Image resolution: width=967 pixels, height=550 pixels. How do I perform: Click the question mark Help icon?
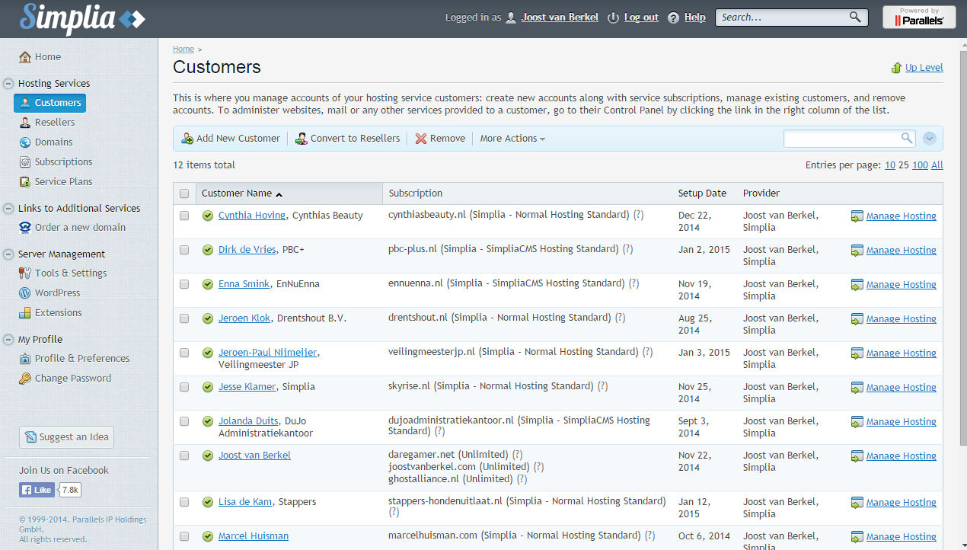pyautogui.click(x=673, y=18)
